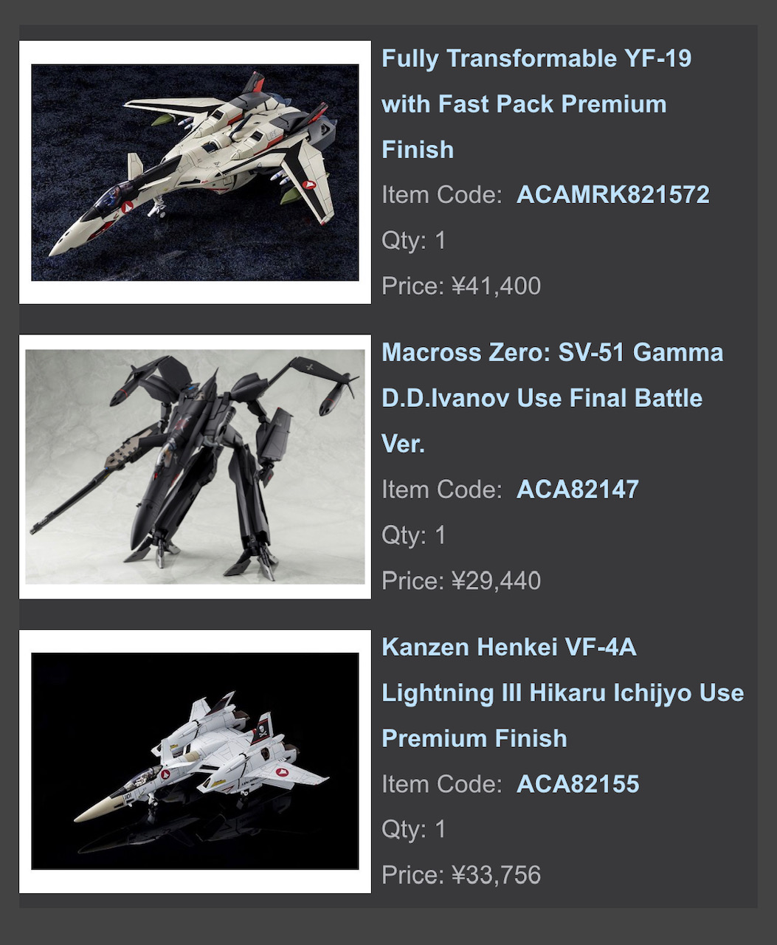Click the Item Code label beside ACA82147
The image size is (777, 945).
click(442, 489)
